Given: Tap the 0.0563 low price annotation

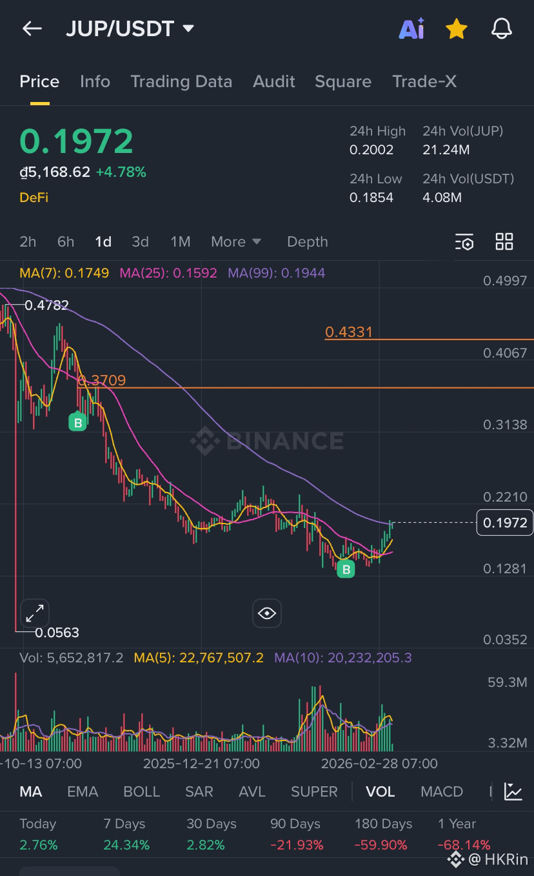Looking at the screenshot, I should tap(57, 633).
